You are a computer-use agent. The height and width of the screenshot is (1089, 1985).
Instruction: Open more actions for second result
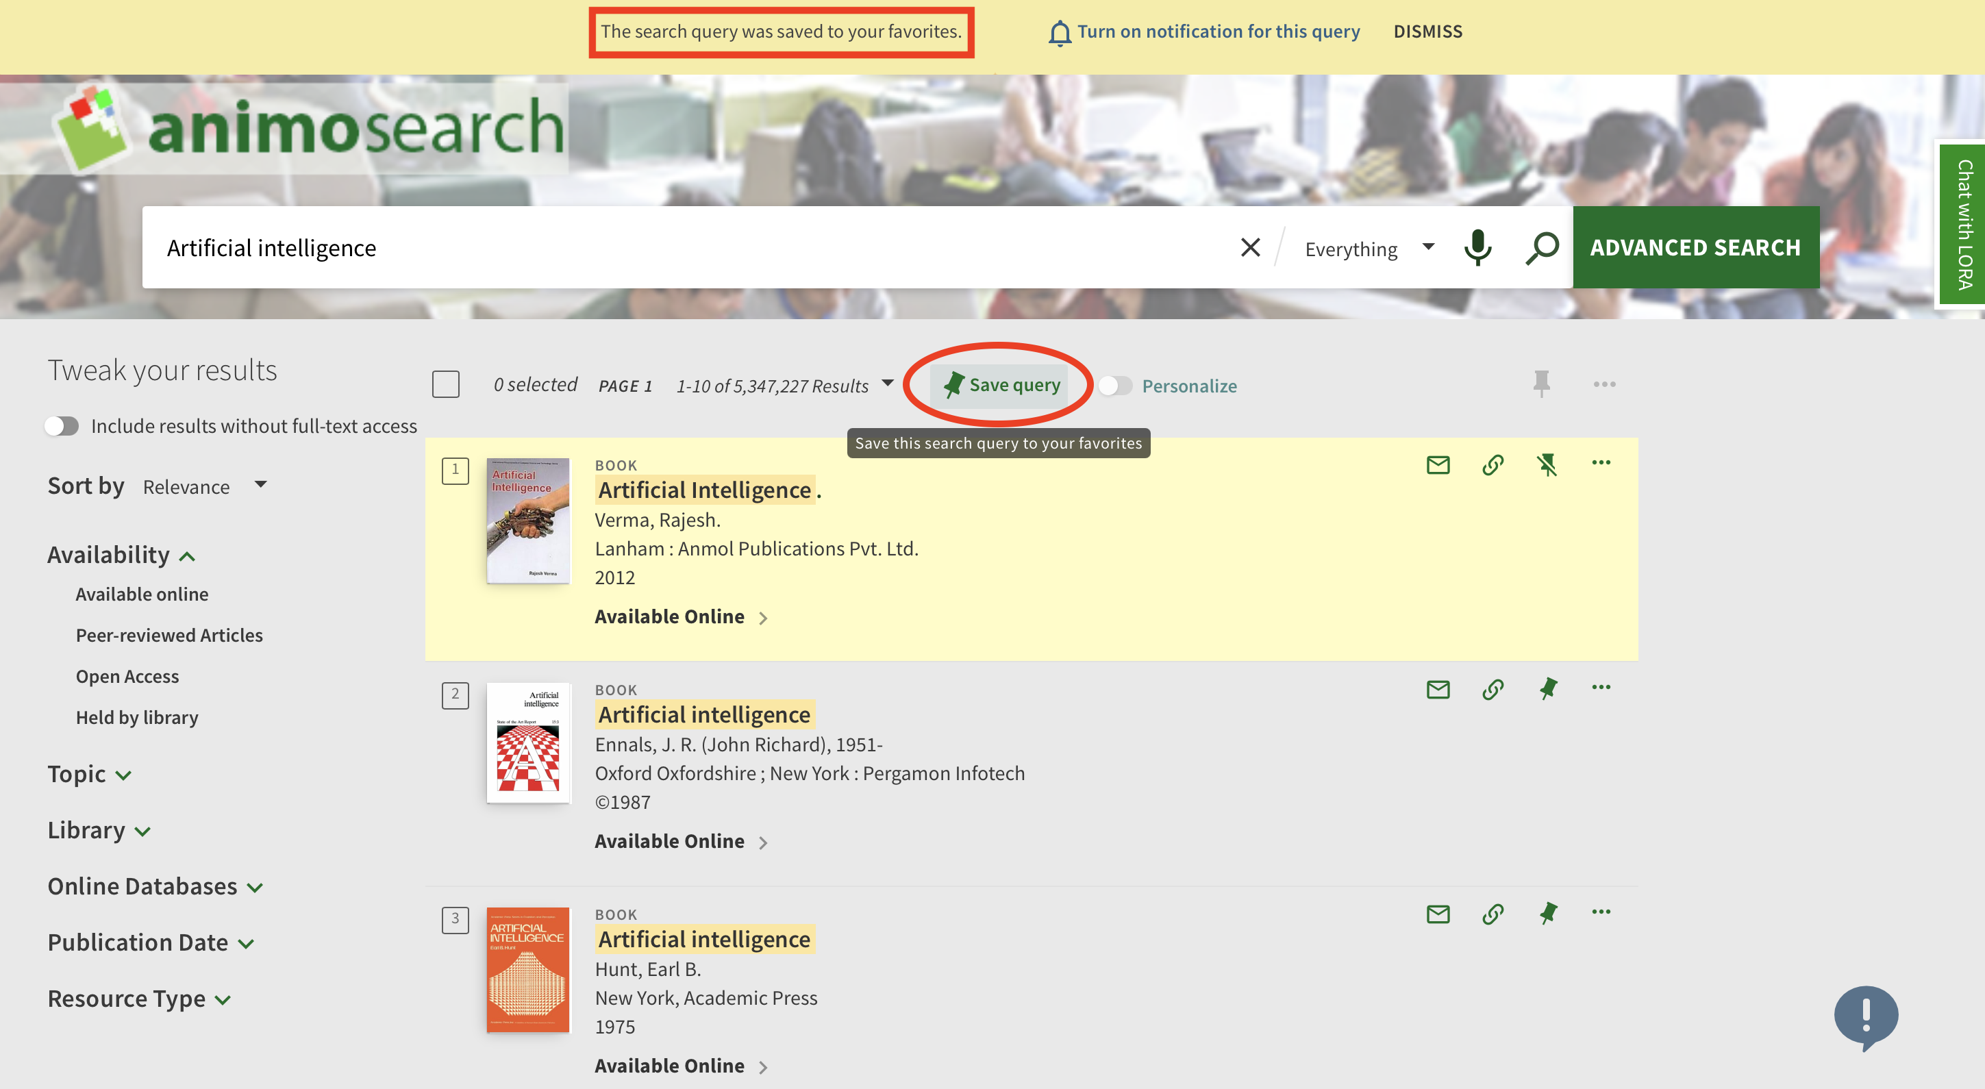coord(1601,688)
